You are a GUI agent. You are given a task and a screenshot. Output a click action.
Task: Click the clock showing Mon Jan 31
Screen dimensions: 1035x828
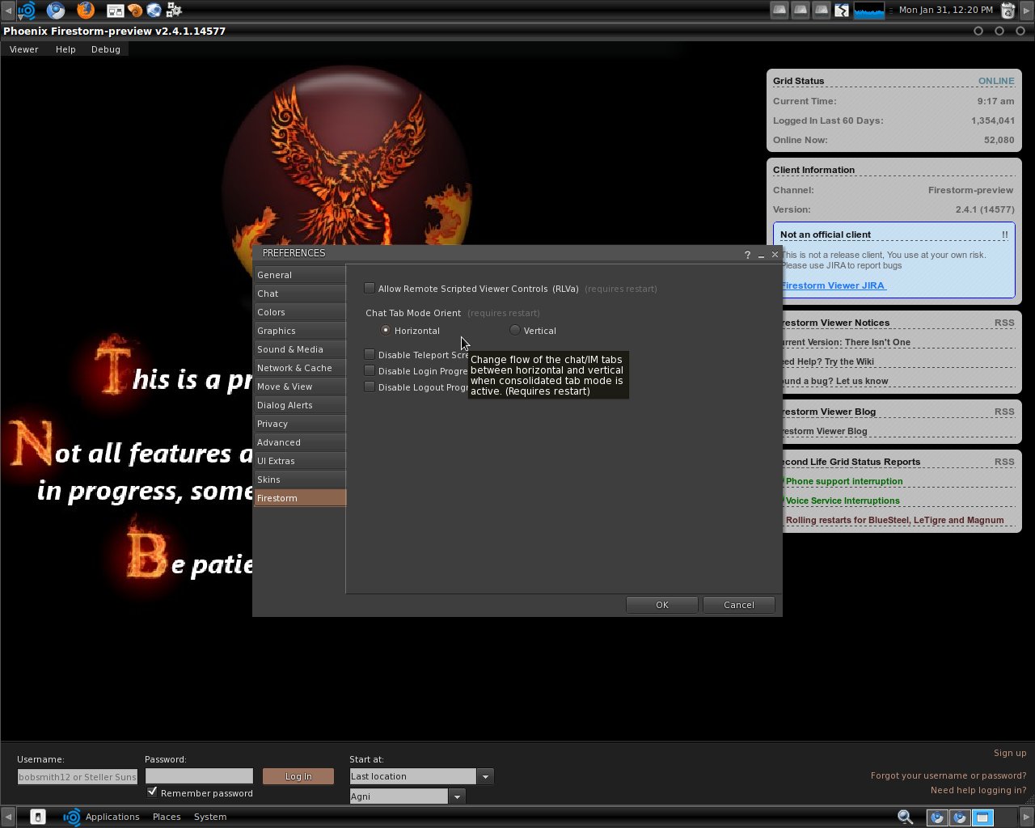pos(945,11)
